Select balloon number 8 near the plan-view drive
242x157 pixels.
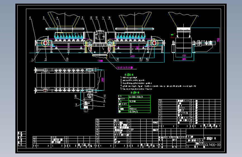[x=104, y=101]
